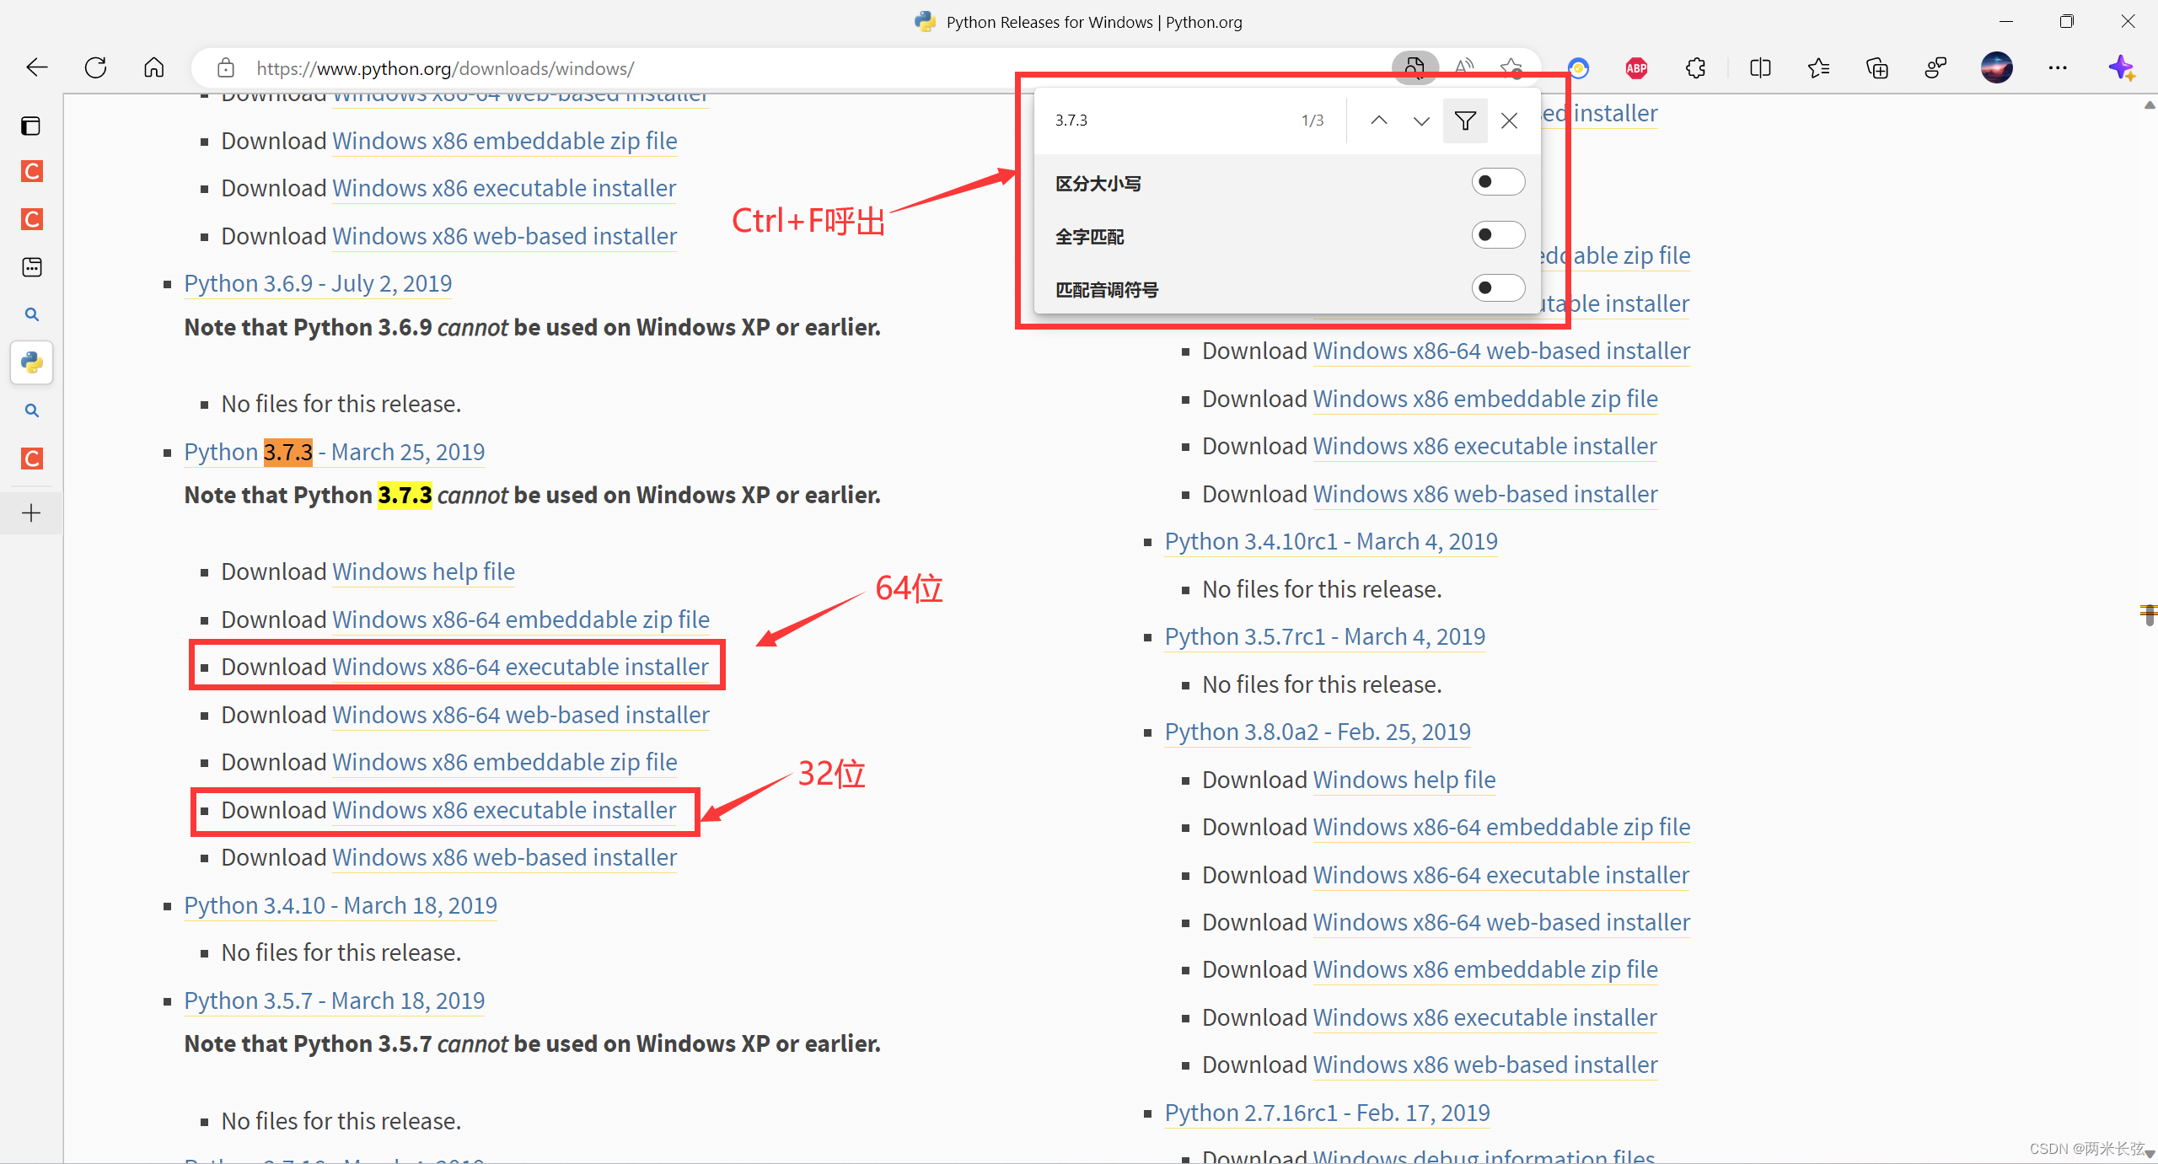Switch to the lower search vertical tab

31,410
